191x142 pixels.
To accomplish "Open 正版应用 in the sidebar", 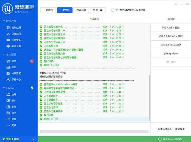I will [14, 34].
